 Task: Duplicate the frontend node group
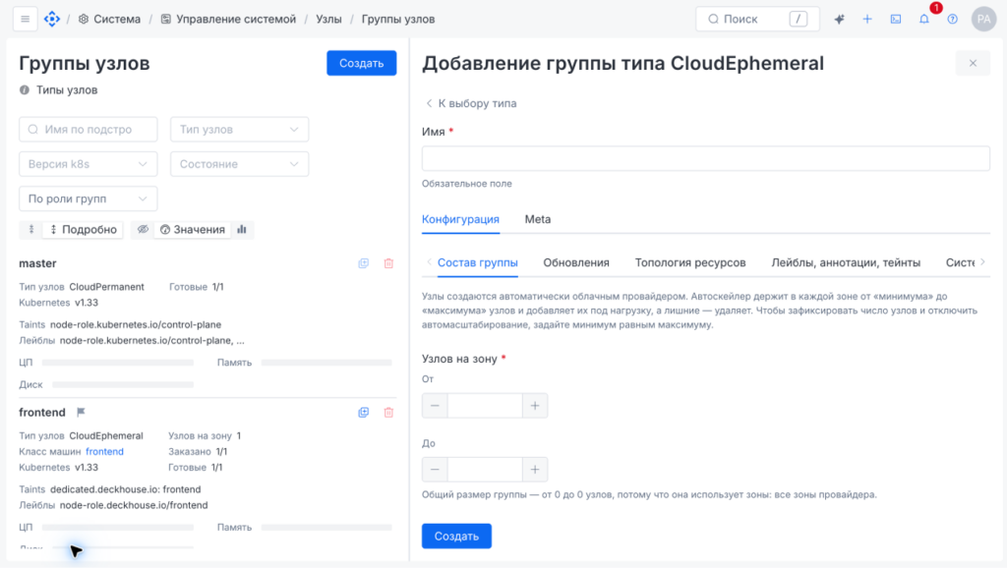pos(364,412)
